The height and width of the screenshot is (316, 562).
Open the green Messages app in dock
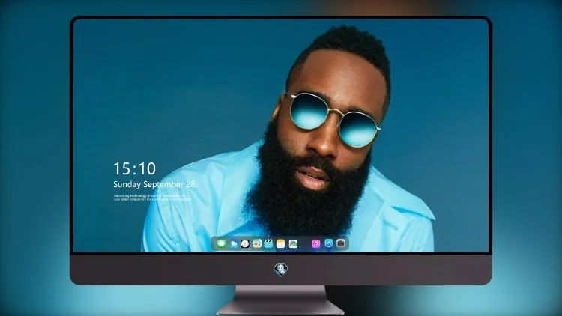(x=221, y=243)
